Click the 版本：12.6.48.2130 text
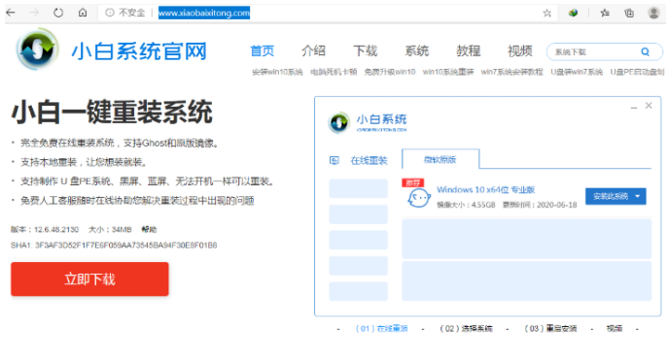The width and height of the screenshot is (669, 360). click(45, 229)
